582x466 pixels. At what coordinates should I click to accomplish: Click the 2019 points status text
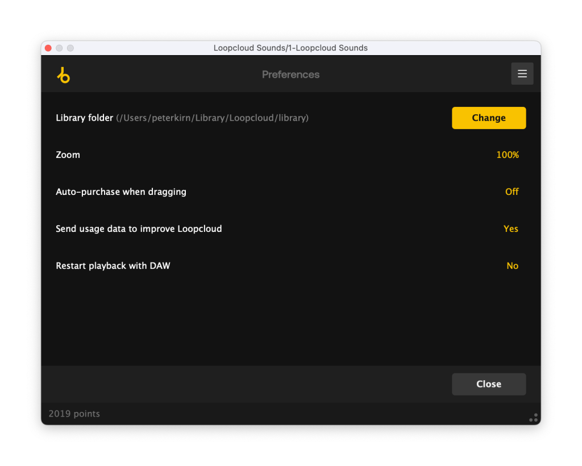pyautogui.click(x=74, y=414)
